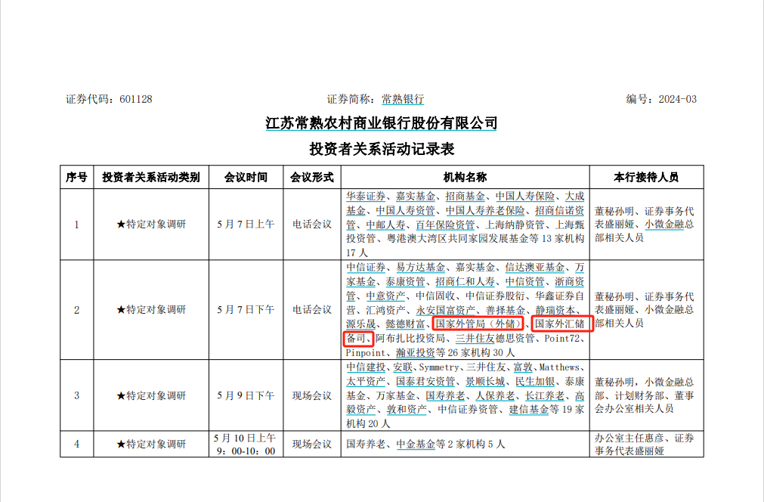
Task: Click 永安国富资产 in the second row
Action: [x=445, y=310]
